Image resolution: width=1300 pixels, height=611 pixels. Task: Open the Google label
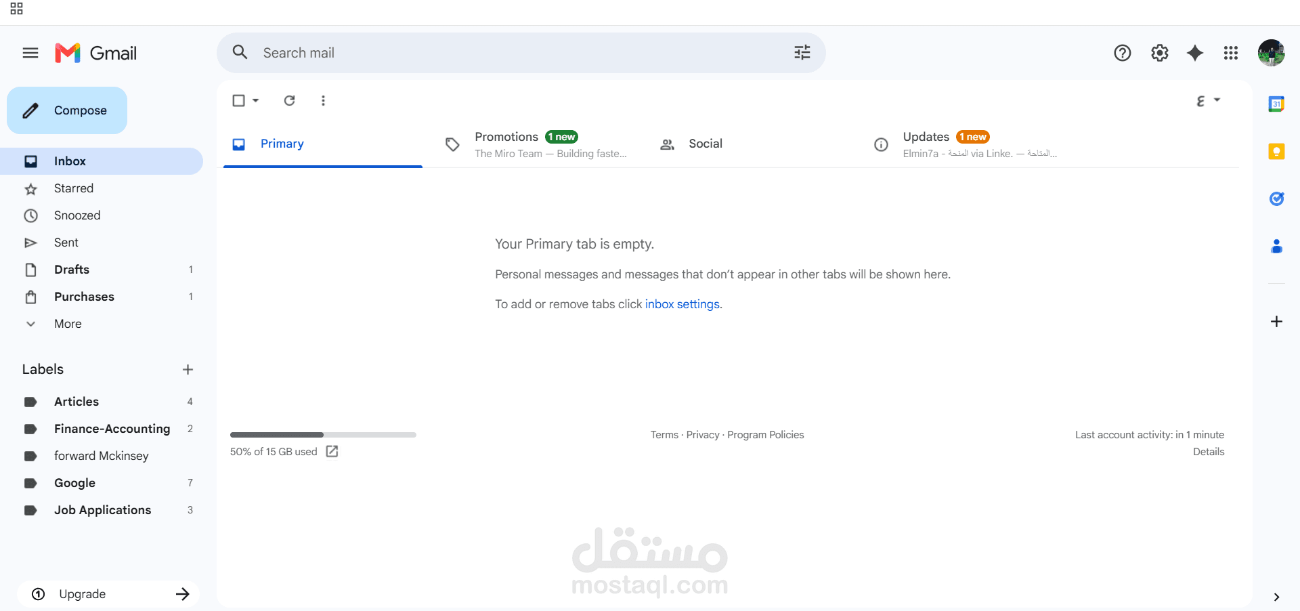tap(102, 483)
